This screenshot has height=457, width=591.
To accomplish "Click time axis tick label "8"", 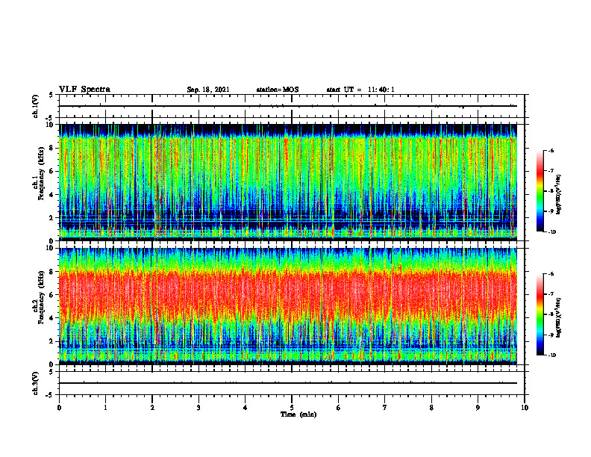I will [431, 408].
